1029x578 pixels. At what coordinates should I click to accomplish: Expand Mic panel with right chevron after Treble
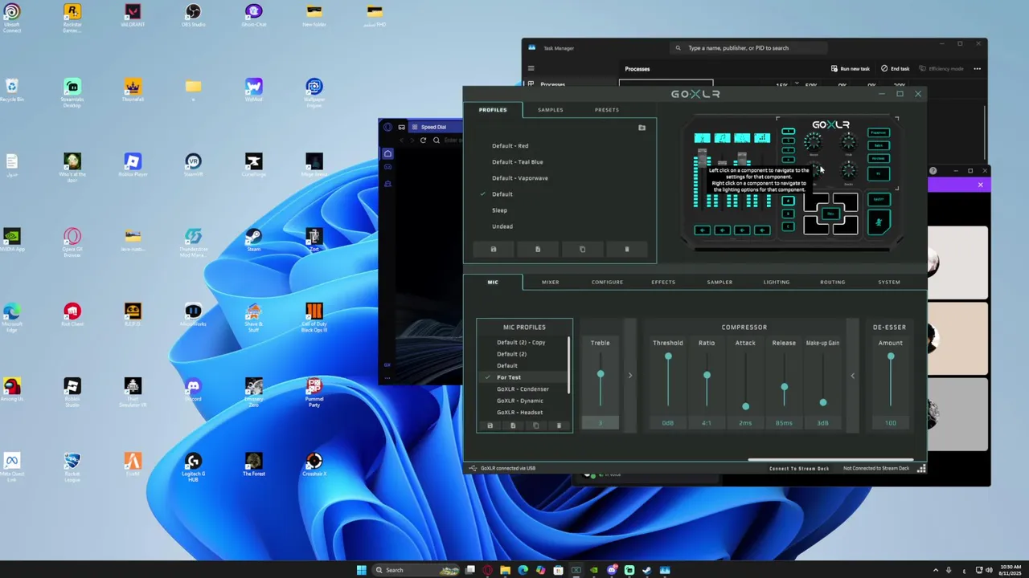(630, 375)
